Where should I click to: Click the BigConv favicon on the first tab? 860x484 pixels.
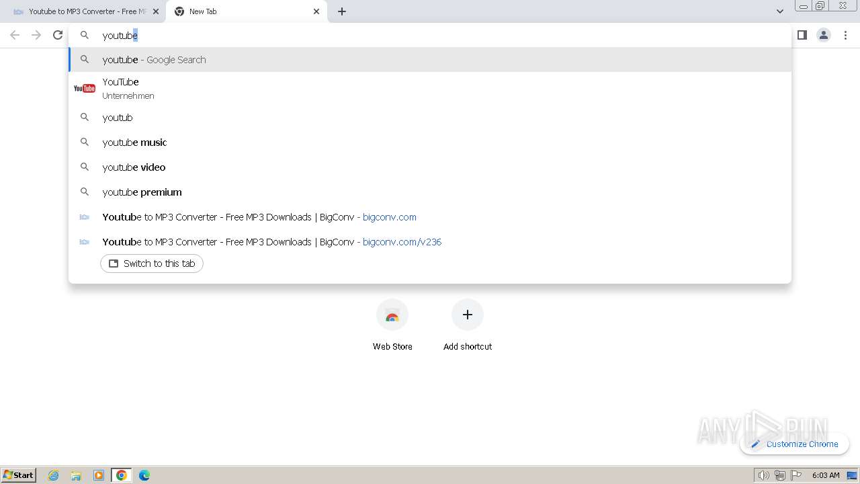[x=19, y=11]
